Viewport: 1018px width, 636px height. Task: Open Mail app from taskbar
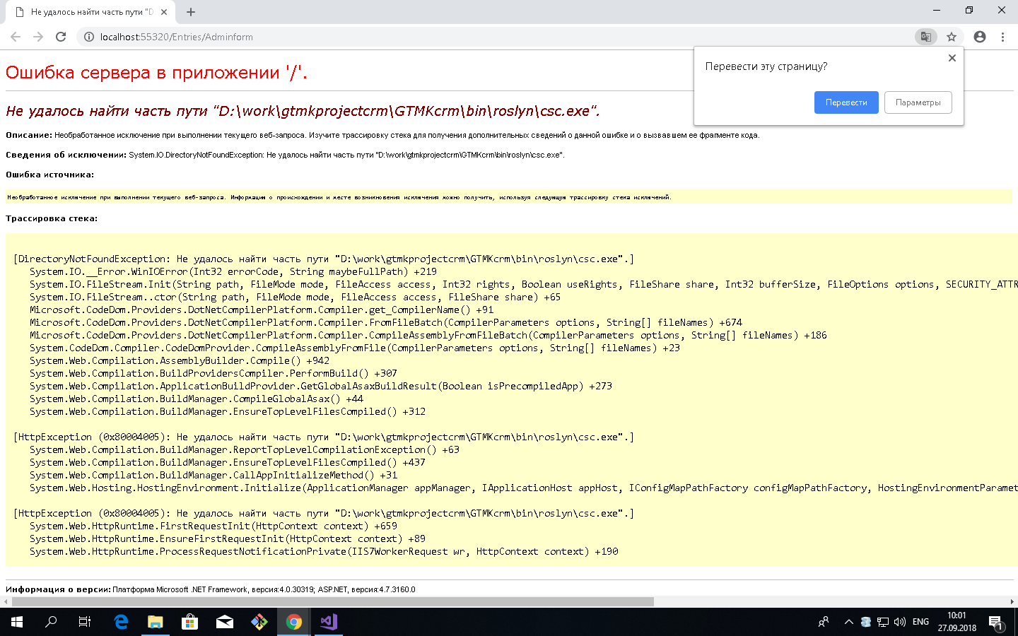coord(225,622)
